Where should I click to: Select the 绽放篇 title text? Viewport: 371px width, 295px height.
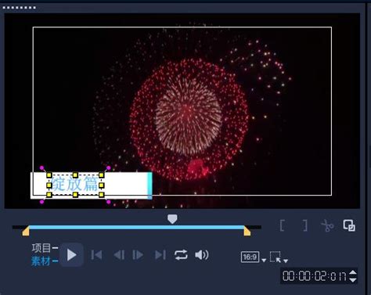tap(74, 184)
